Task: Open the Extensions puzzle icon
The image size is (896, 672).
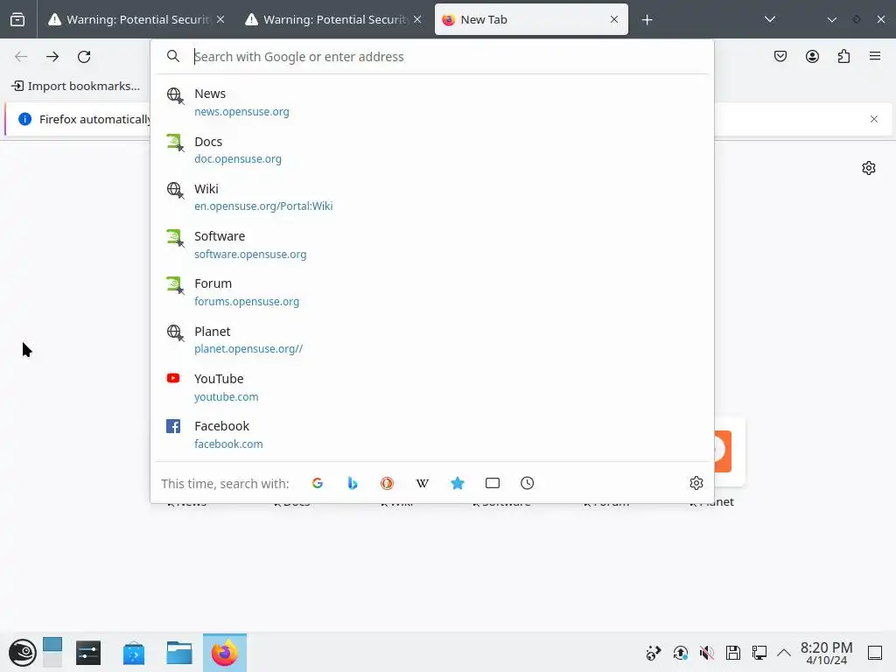Action: (844, 56)
